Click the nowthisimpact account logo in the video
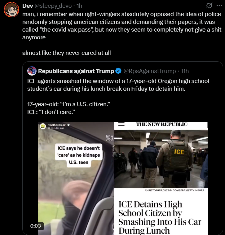This screenshot has height=235, width=225. (x=43, y=126)
